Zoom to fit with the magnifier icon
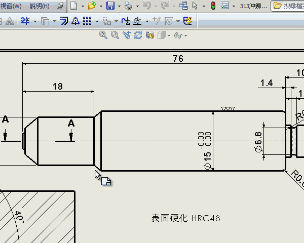 [103, 35]
